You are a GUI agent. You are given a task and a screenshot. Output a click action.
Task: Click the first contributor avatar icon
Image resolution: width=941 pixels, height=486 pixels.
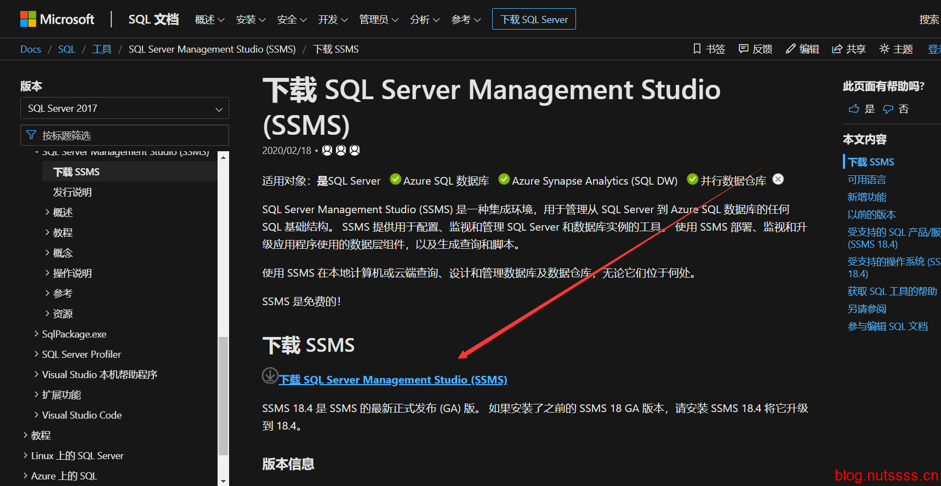click(327, 150)
